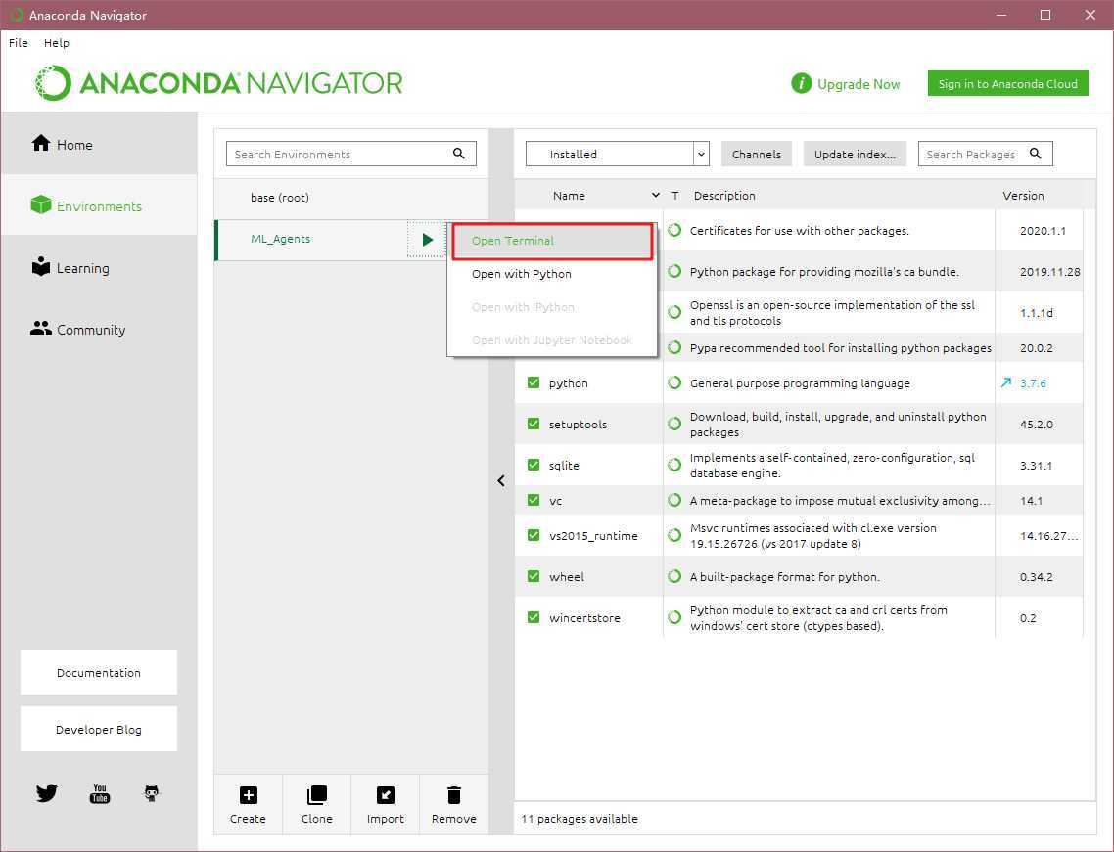Click the ML_Agents green play arrow
Viewport: 1114px width, 852px height.
(427, 240)
